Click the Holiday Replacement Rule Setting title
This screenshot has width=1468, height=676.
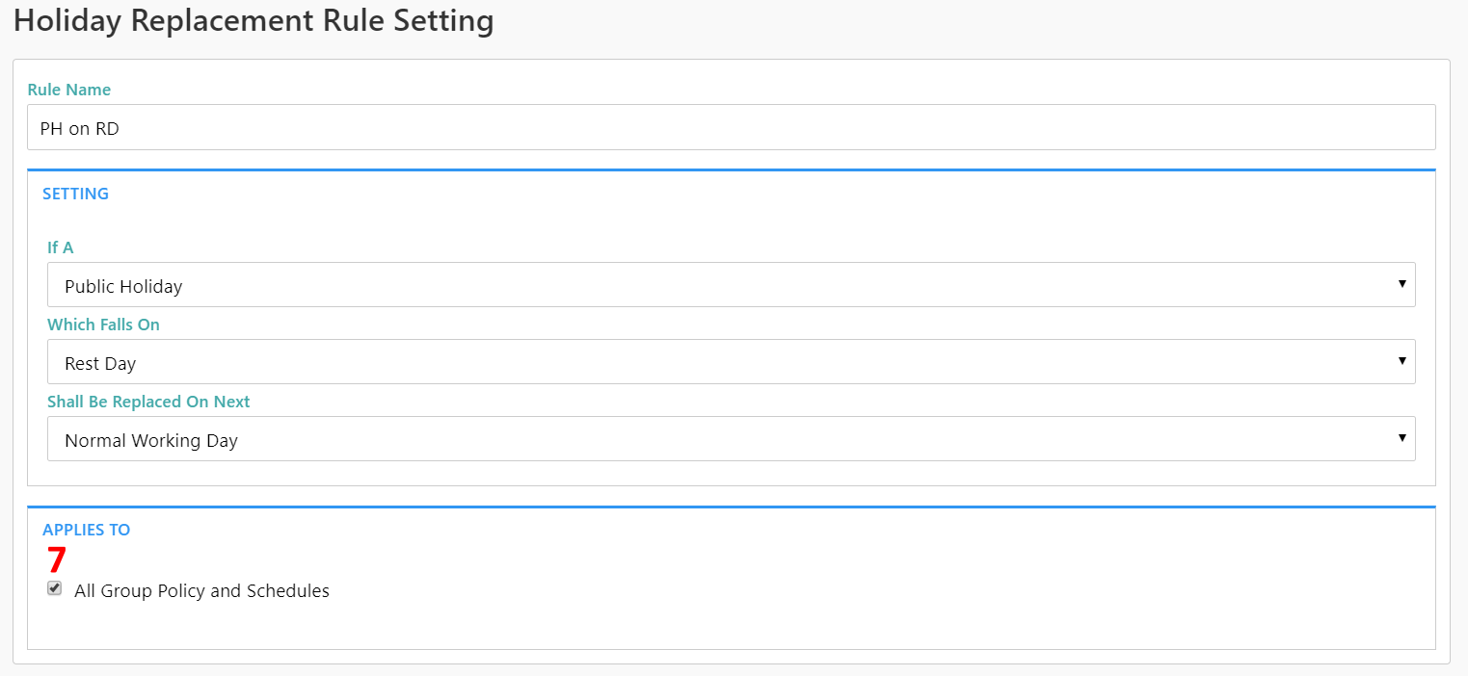(x=254, y=21)
